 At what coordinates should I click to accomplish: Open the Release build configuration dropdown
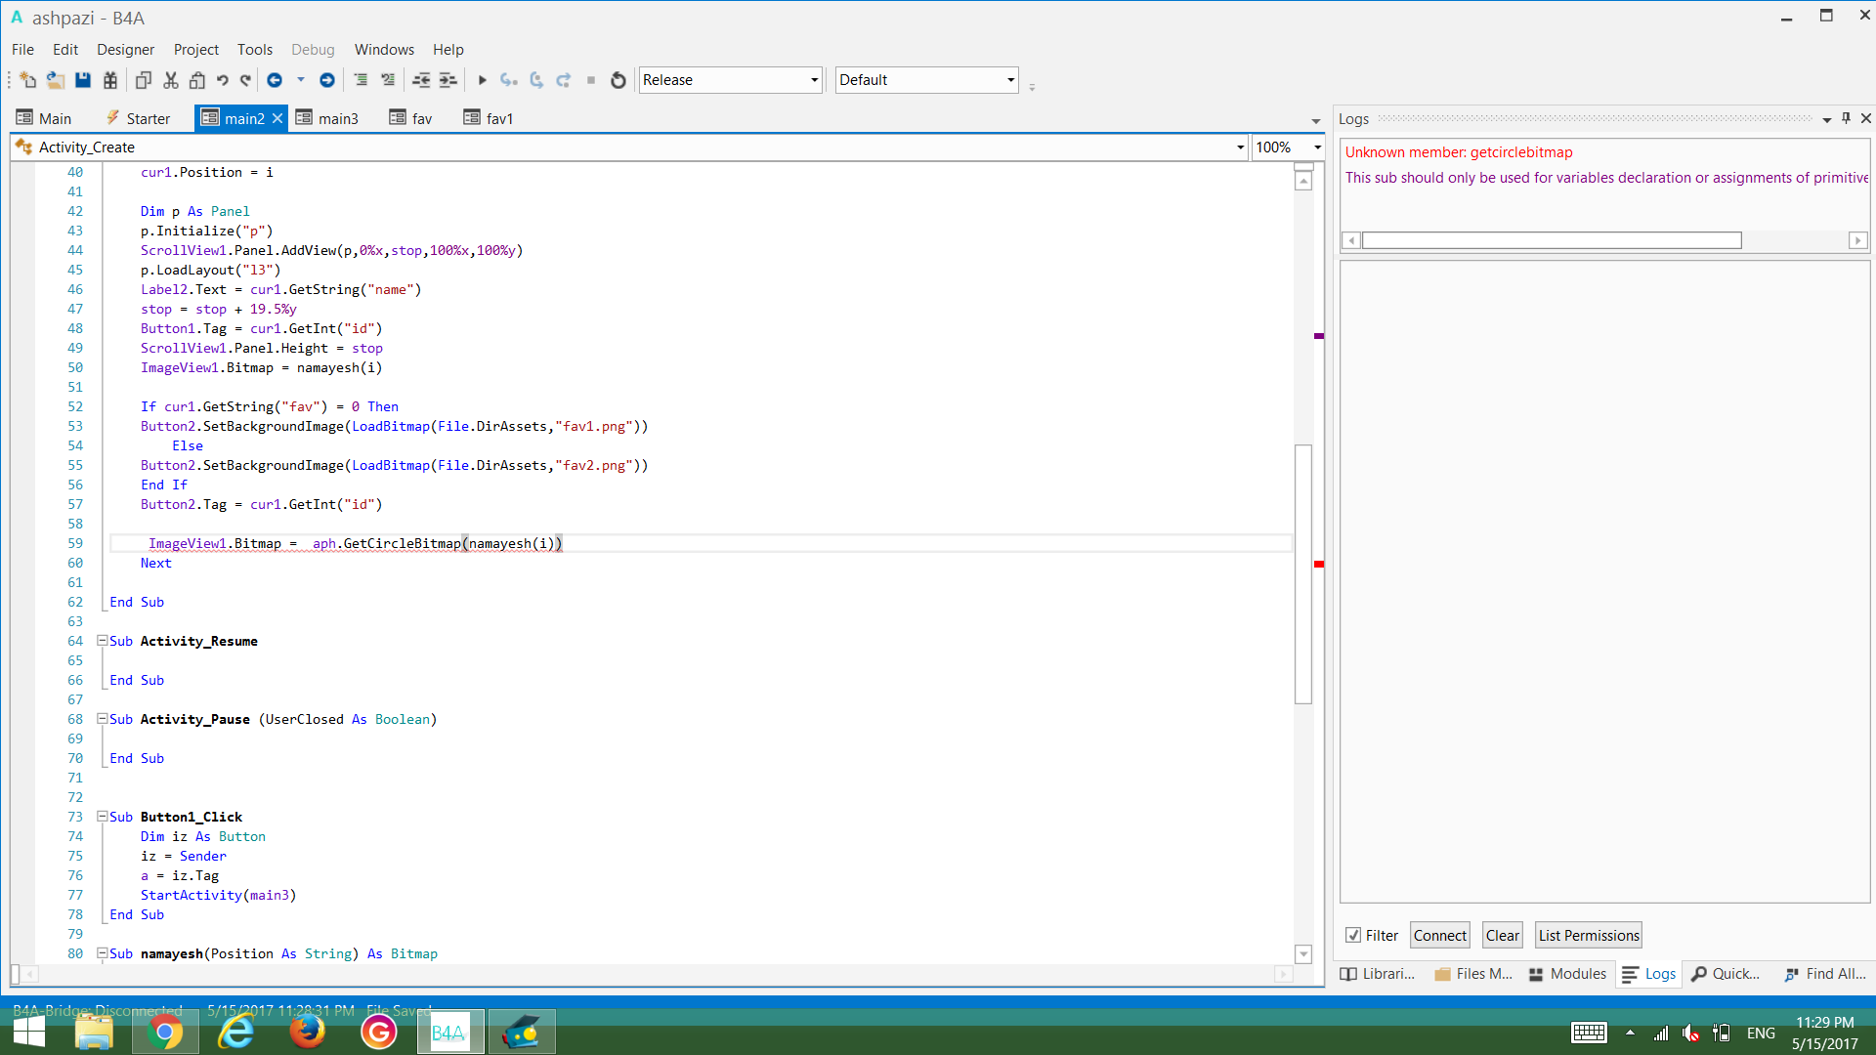pos(815,80)
